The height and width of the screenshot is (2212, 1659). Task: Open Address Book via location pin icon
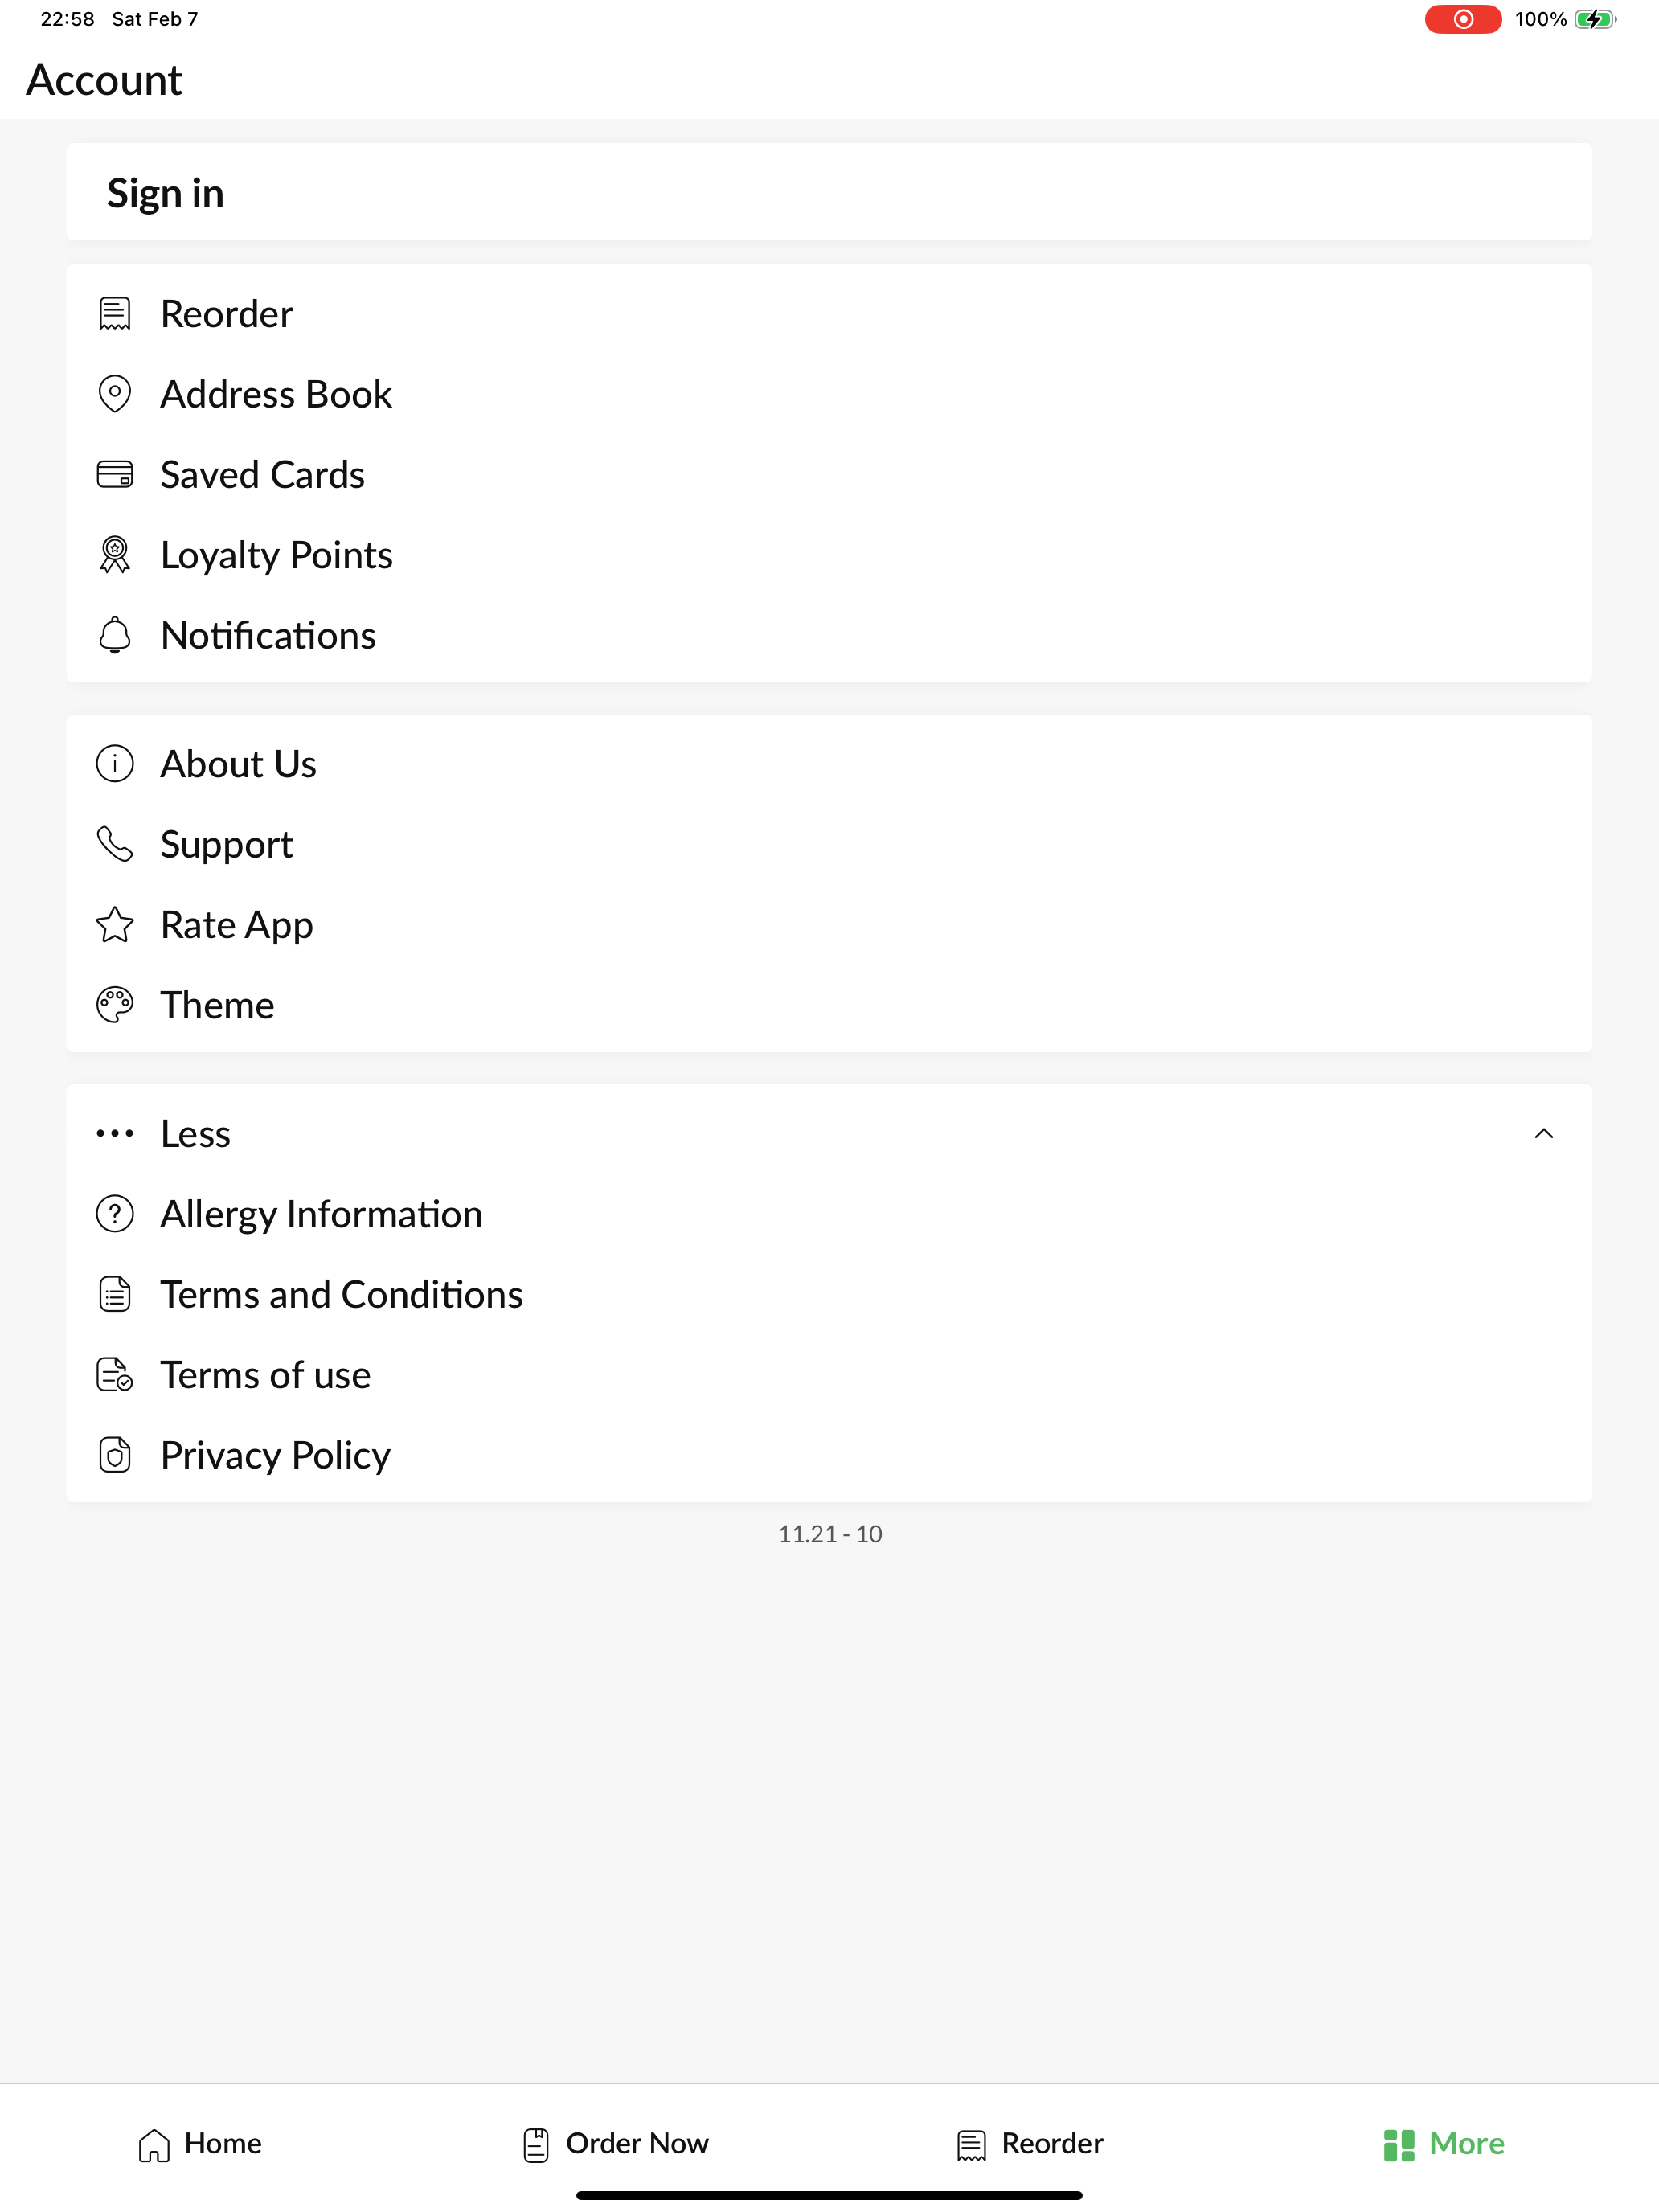[115, 393]
